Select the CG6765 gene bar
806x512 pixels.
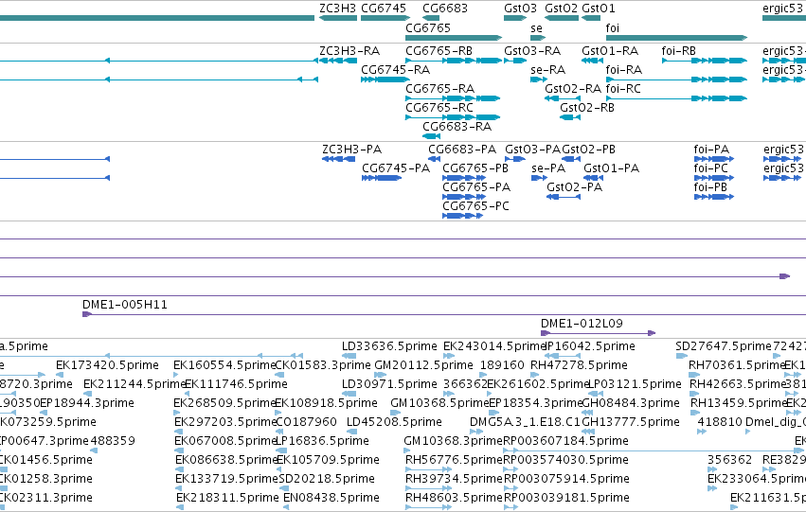(x=454, y=38)
